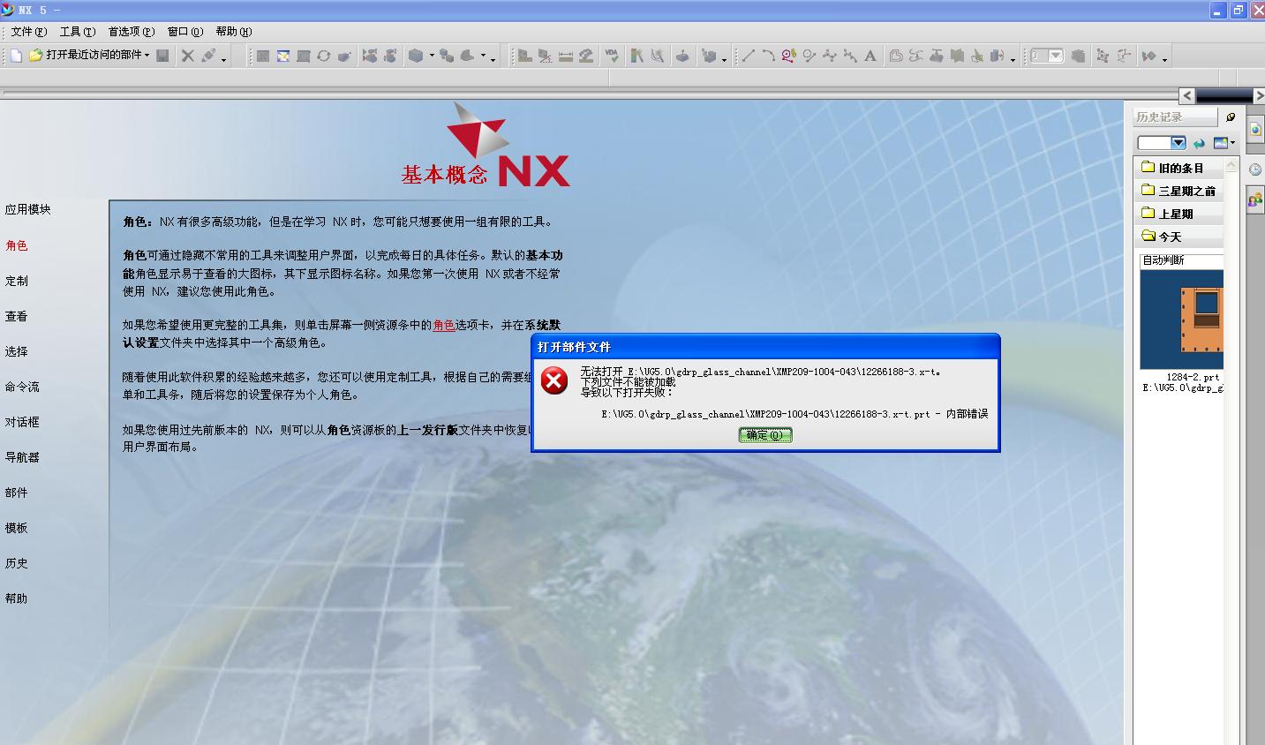Open the recent parts dropdown arrow
This screenshot has height=745, width=1265.
click(x=147, y=55)
